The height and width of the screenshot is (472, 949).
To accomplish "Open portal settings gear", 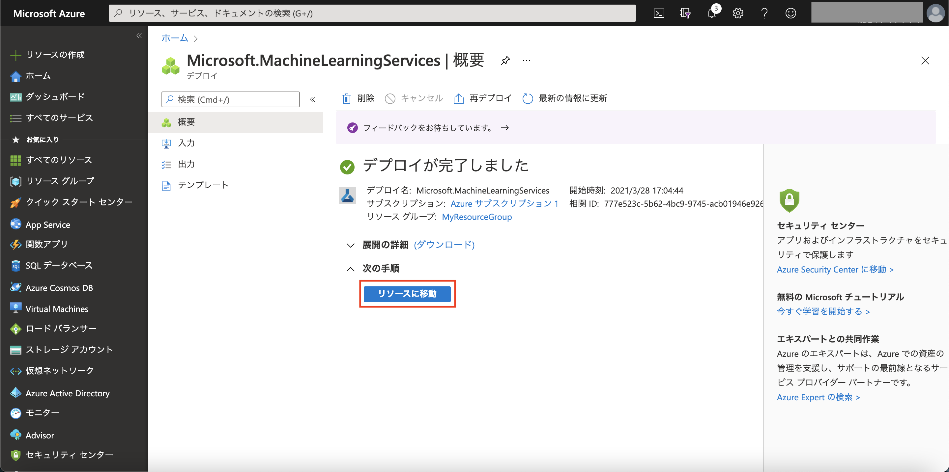I will pyautogui.click(x=738, y=13).
